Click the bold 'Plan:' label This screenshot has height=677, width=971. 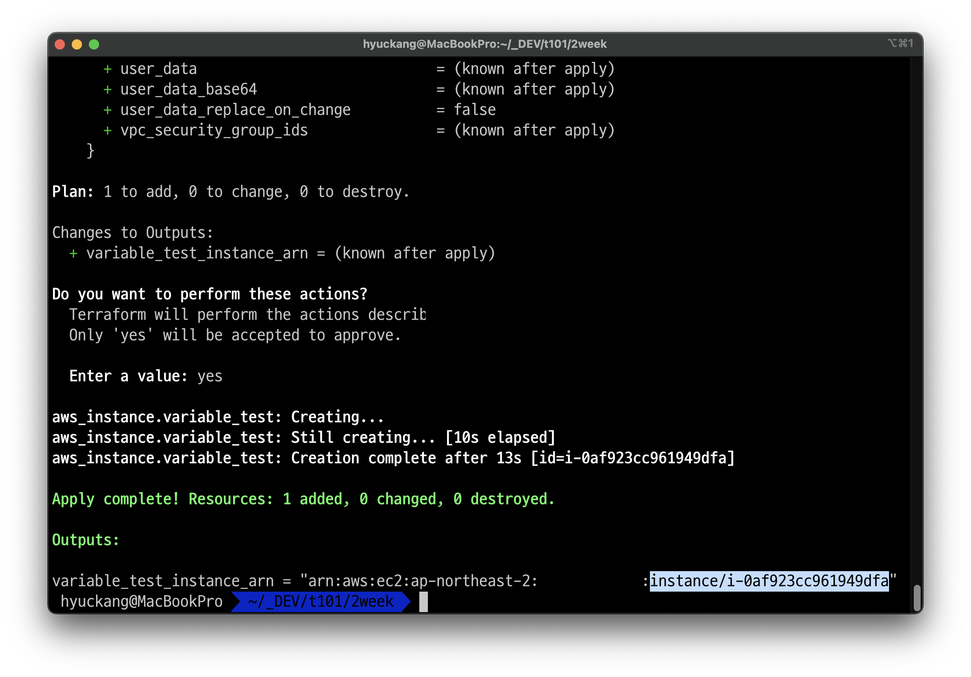coord(73,192)
